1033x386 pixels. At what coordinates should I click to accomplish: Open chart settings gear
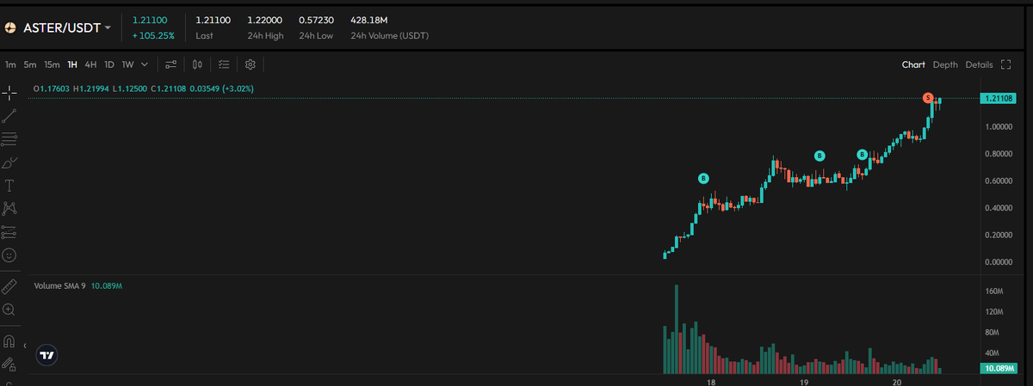pos(251,64)
